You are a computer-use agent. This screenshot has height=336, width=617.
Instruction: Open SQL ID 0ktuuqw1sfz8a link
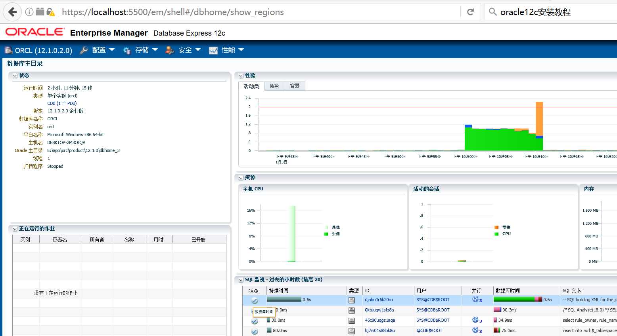point(379,310)
